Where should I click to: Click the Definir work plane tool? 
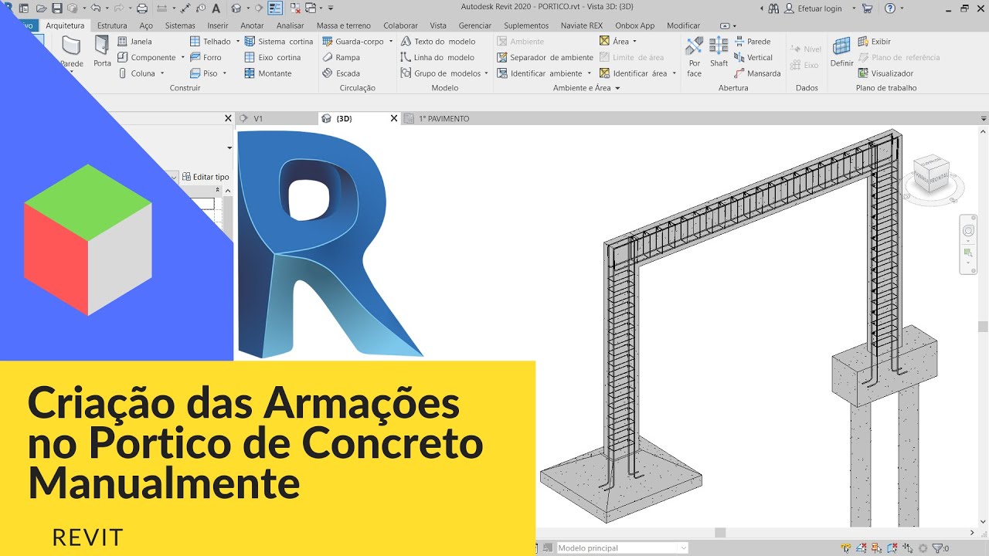[841, 51]
